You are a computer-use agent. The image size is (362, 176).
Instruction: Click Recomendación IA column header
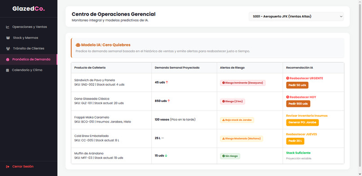coord(300,68)
